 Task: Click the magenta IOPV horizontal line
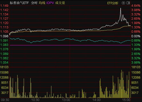(70, 45)
